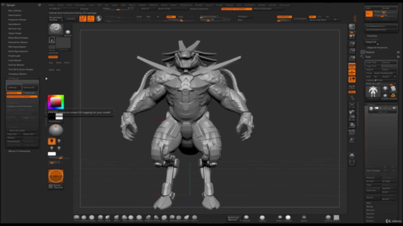Click the Actual size icon

point(352,51)
